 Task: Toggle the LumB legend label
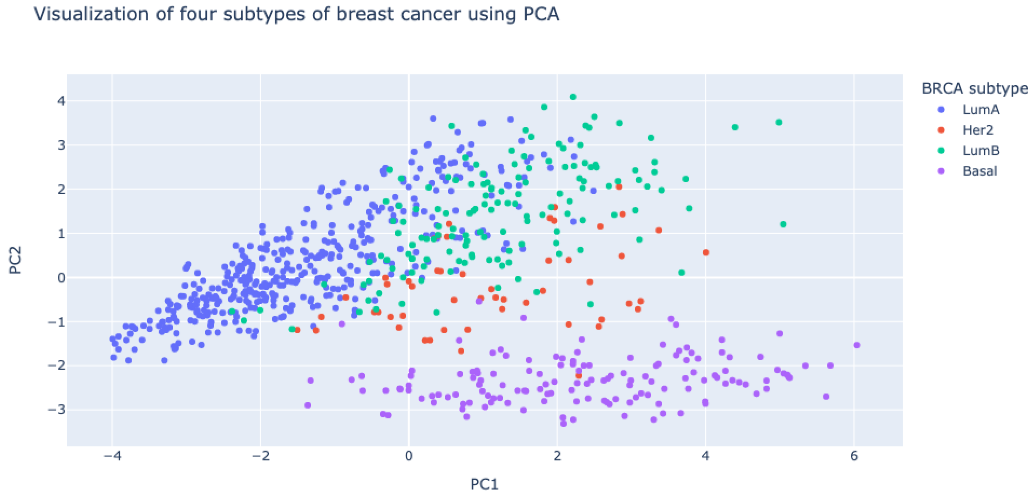tap(981, 151)
